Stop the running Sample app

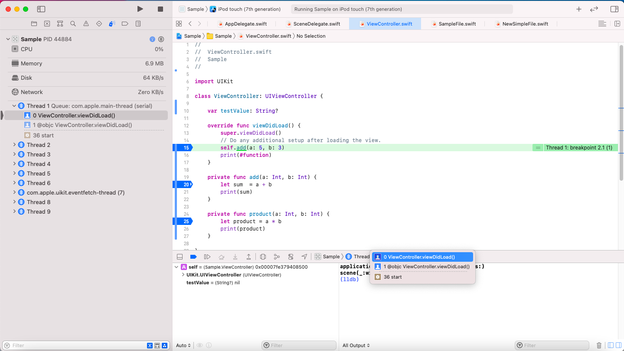[x=160, y=9]
